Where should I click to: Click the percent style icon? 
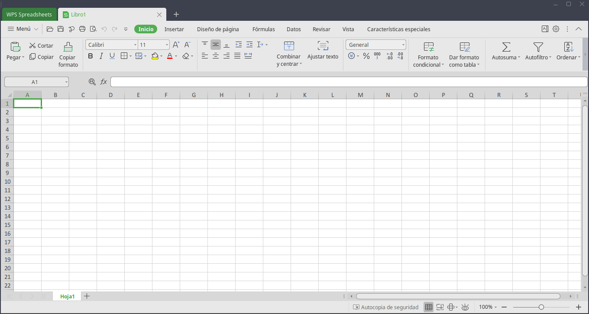click(x=366, y=56)
